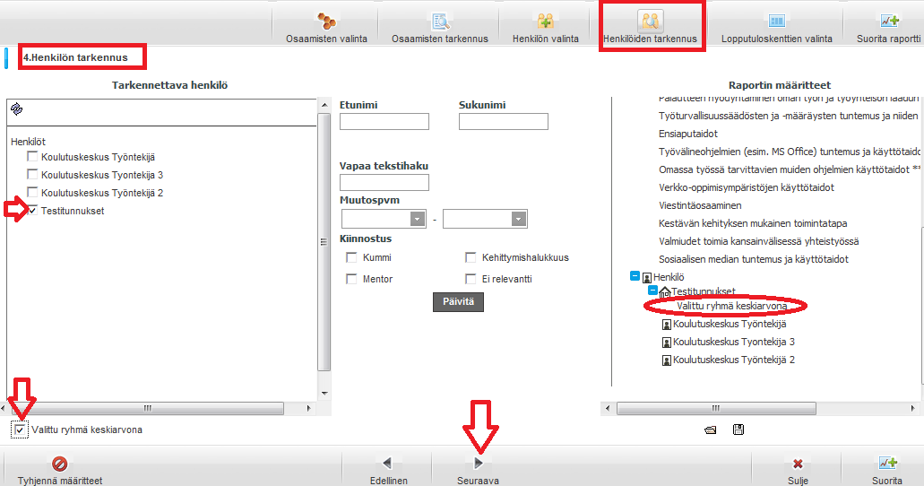Click house icon beside Testitunnukset node
The width and height of the screenshot is (924, 486).
[x=665, y=291]
